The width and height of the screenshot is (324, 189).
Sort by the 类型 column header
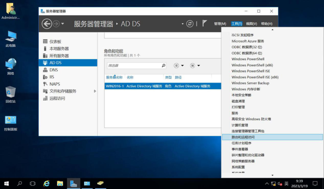point(168,77)
